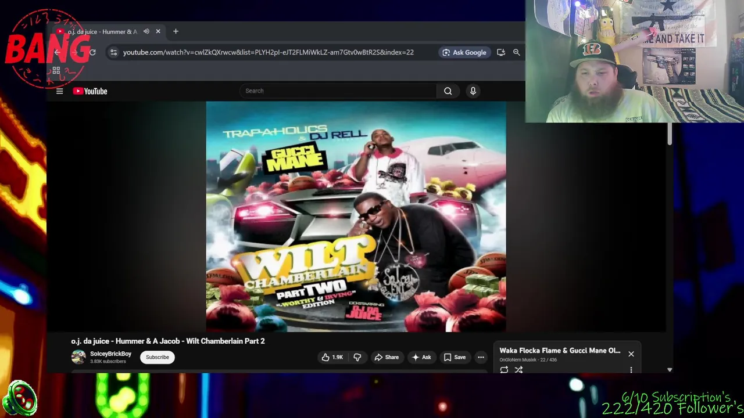The width and height of the screenshot is (744, 418).
Task: Open the playlist three-dot options menu
Action: (x=631, y=369)
